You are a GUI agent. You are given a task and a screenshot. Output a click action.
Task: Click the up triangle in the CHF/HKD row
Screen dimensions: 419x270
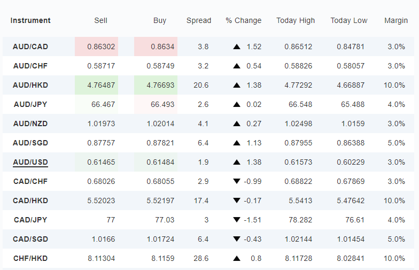pyautogui.click(x=236, y=259)
